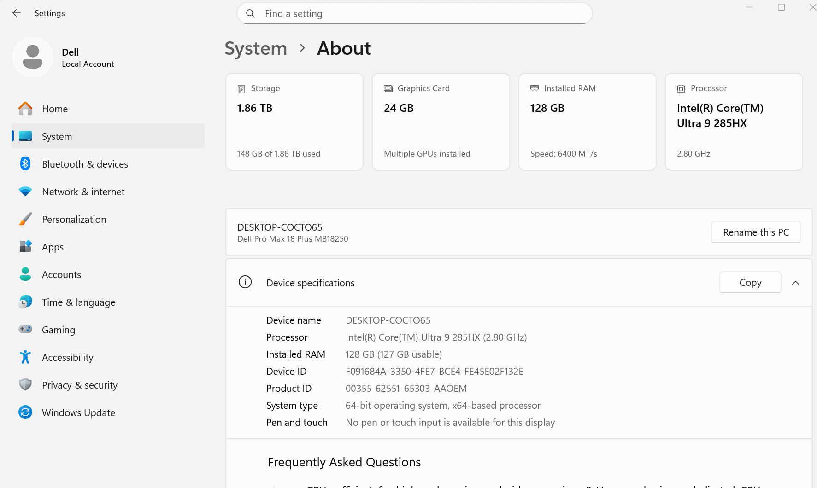Click the back arrow icon
The width and height of the screenshot is (817, 488).
coord(17,13)
